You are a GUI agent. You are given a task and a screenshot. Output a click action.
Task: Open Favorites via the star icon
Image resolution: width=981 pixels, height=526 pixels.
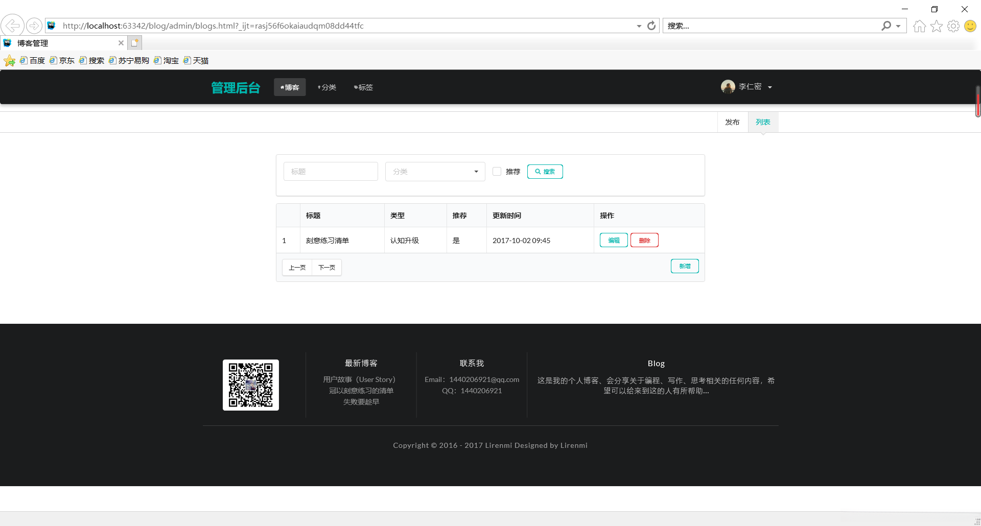click(x=937, y=26)
